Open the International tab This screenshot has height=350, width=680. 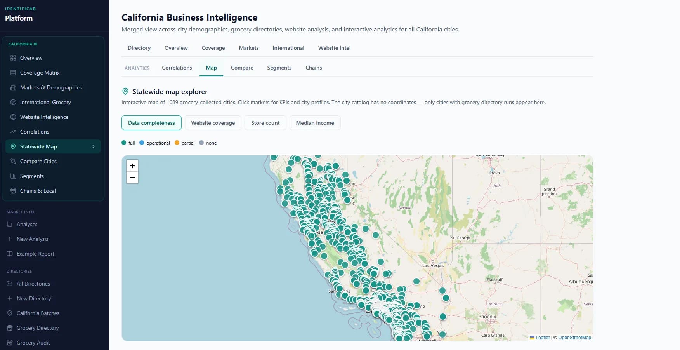click(288, 48)
